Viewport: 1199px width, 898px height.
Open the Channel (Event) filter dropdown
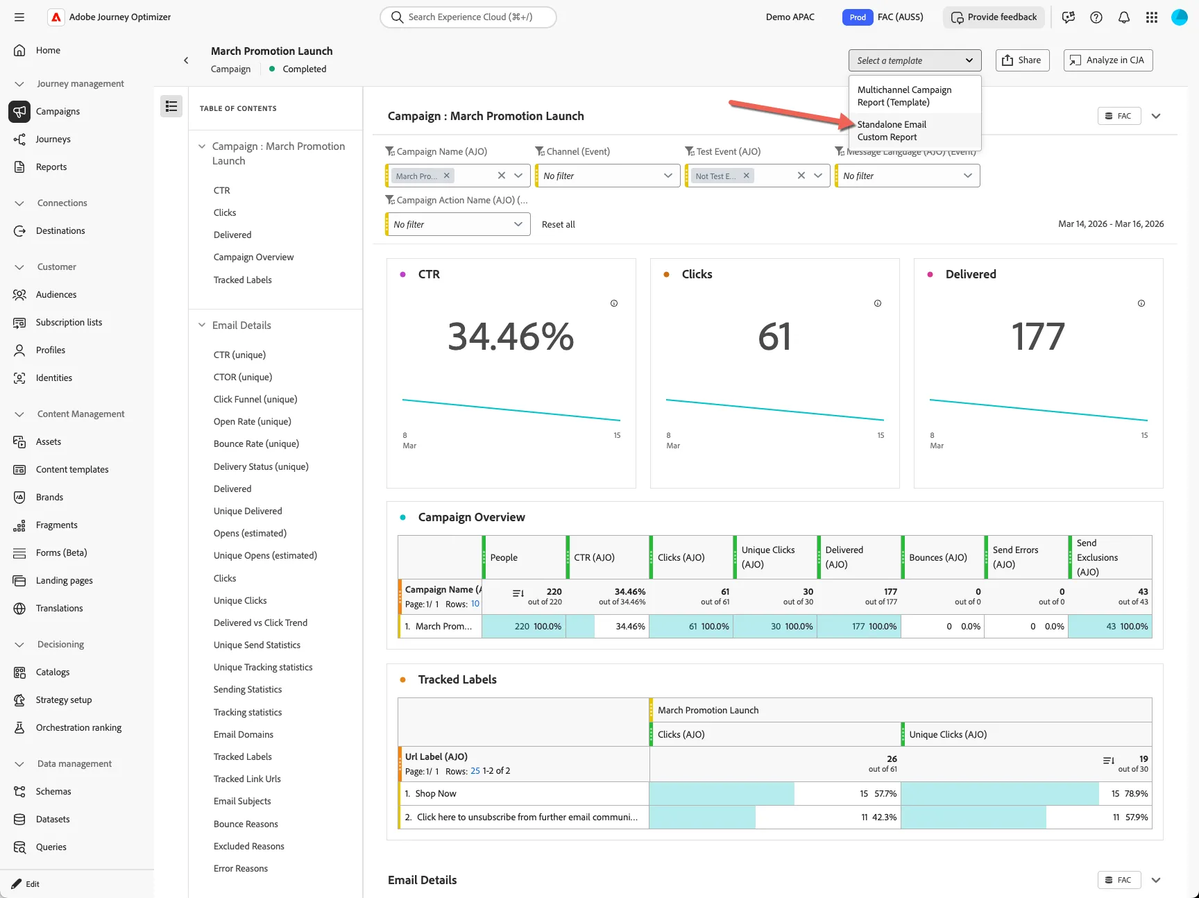(607, 176)
